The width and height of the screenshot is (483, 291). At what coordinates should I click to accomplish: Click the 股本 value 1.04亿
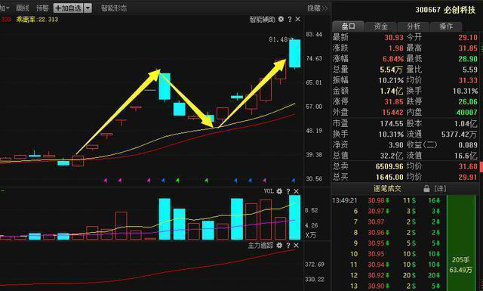pyautogui.click(x=466, y=124)
